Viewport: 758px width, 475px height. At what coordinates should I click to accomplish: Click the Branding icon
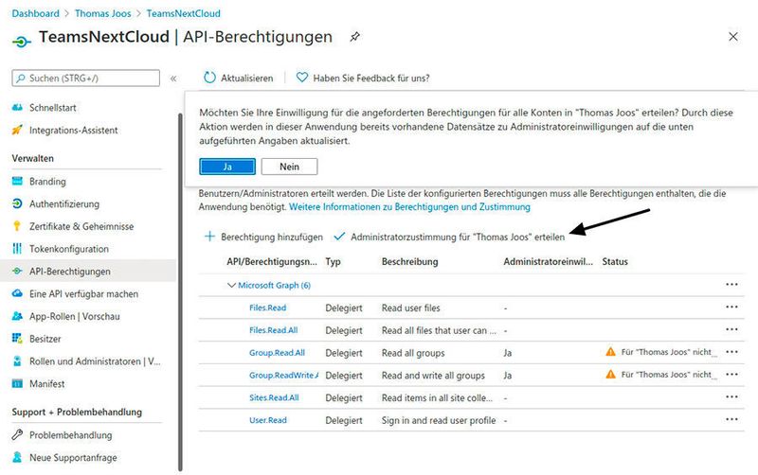coord(17,181)
